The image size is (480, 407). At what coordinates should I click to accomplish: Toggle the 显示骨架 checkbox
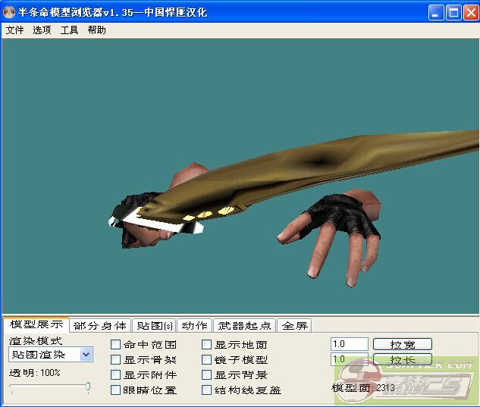point(116,360)
